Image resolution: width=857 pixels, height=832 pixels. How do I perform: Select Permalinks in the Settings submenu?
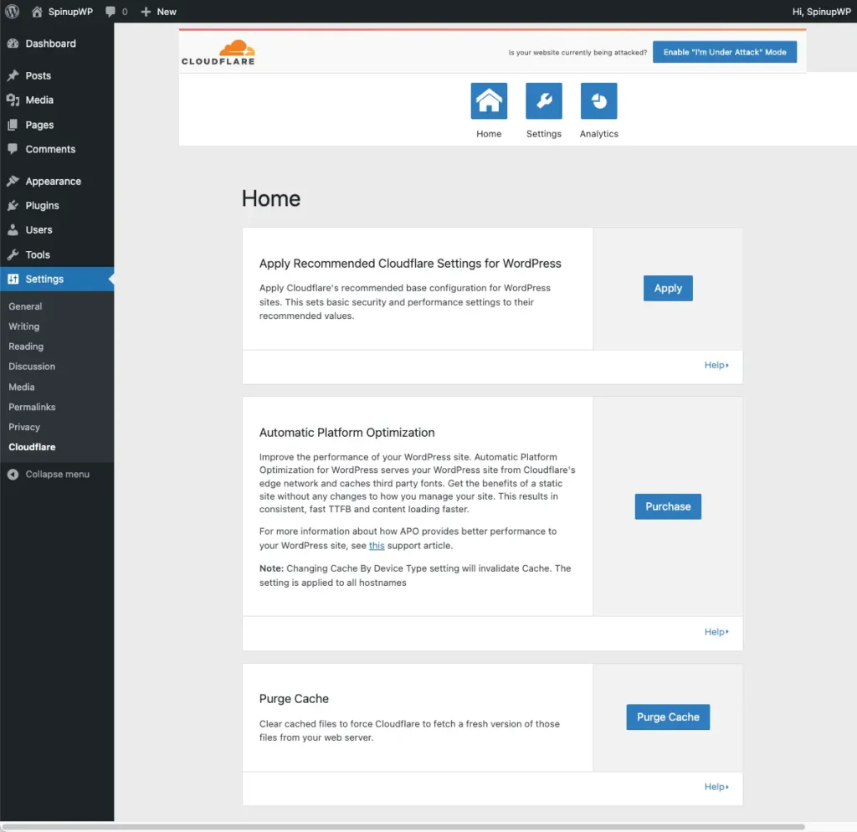pos(32,407)
